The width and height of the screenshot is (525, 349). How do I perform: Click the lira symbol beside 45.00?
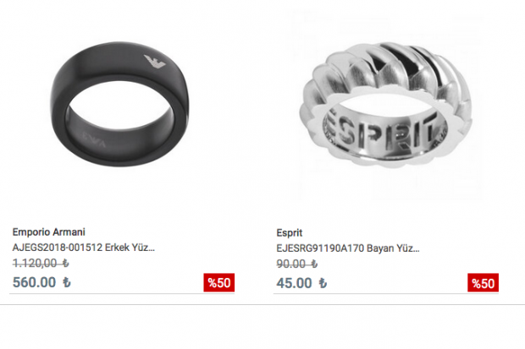[323, 283]
